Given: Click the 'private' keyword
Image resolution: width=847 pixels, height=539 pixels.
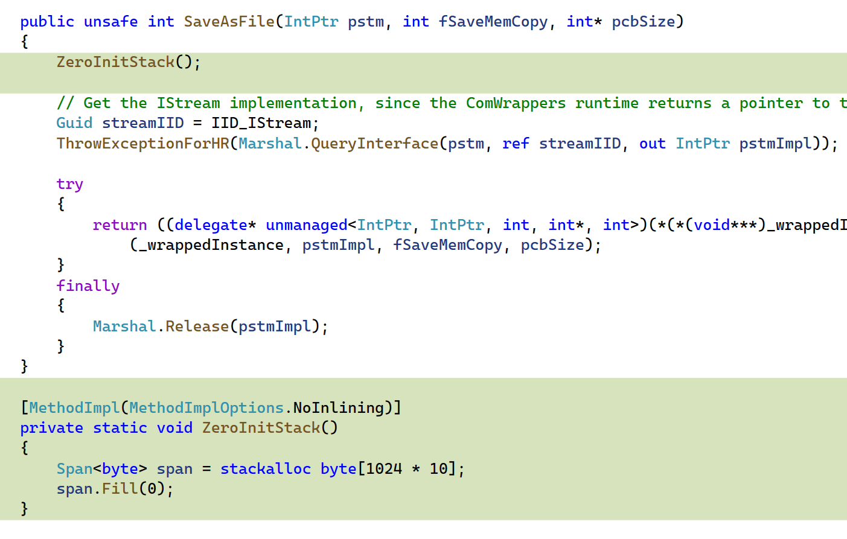Looking at the screenshot, I should point(52,428).
